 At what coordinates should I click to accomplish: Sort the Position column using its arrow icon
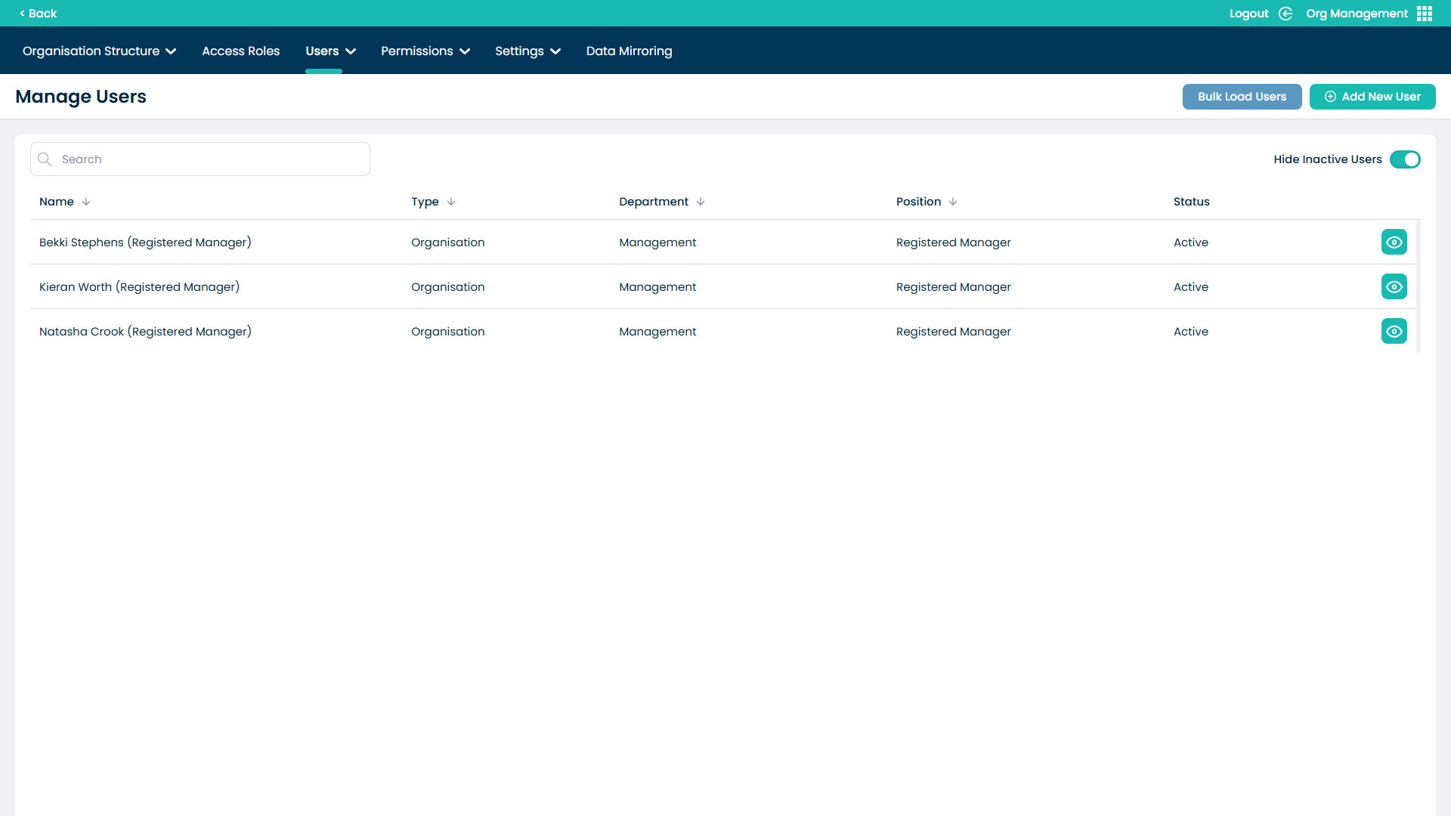(951, 202)
